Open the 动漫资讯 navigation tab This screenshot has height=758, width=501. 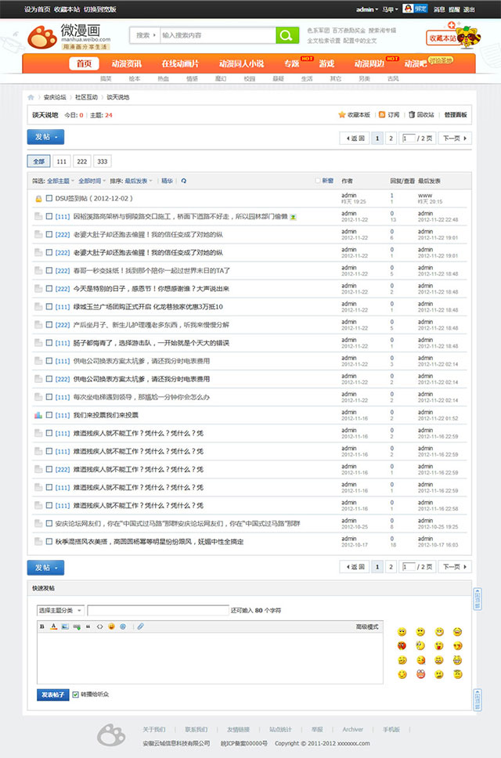pyautogui.click(x=126, y=63)
